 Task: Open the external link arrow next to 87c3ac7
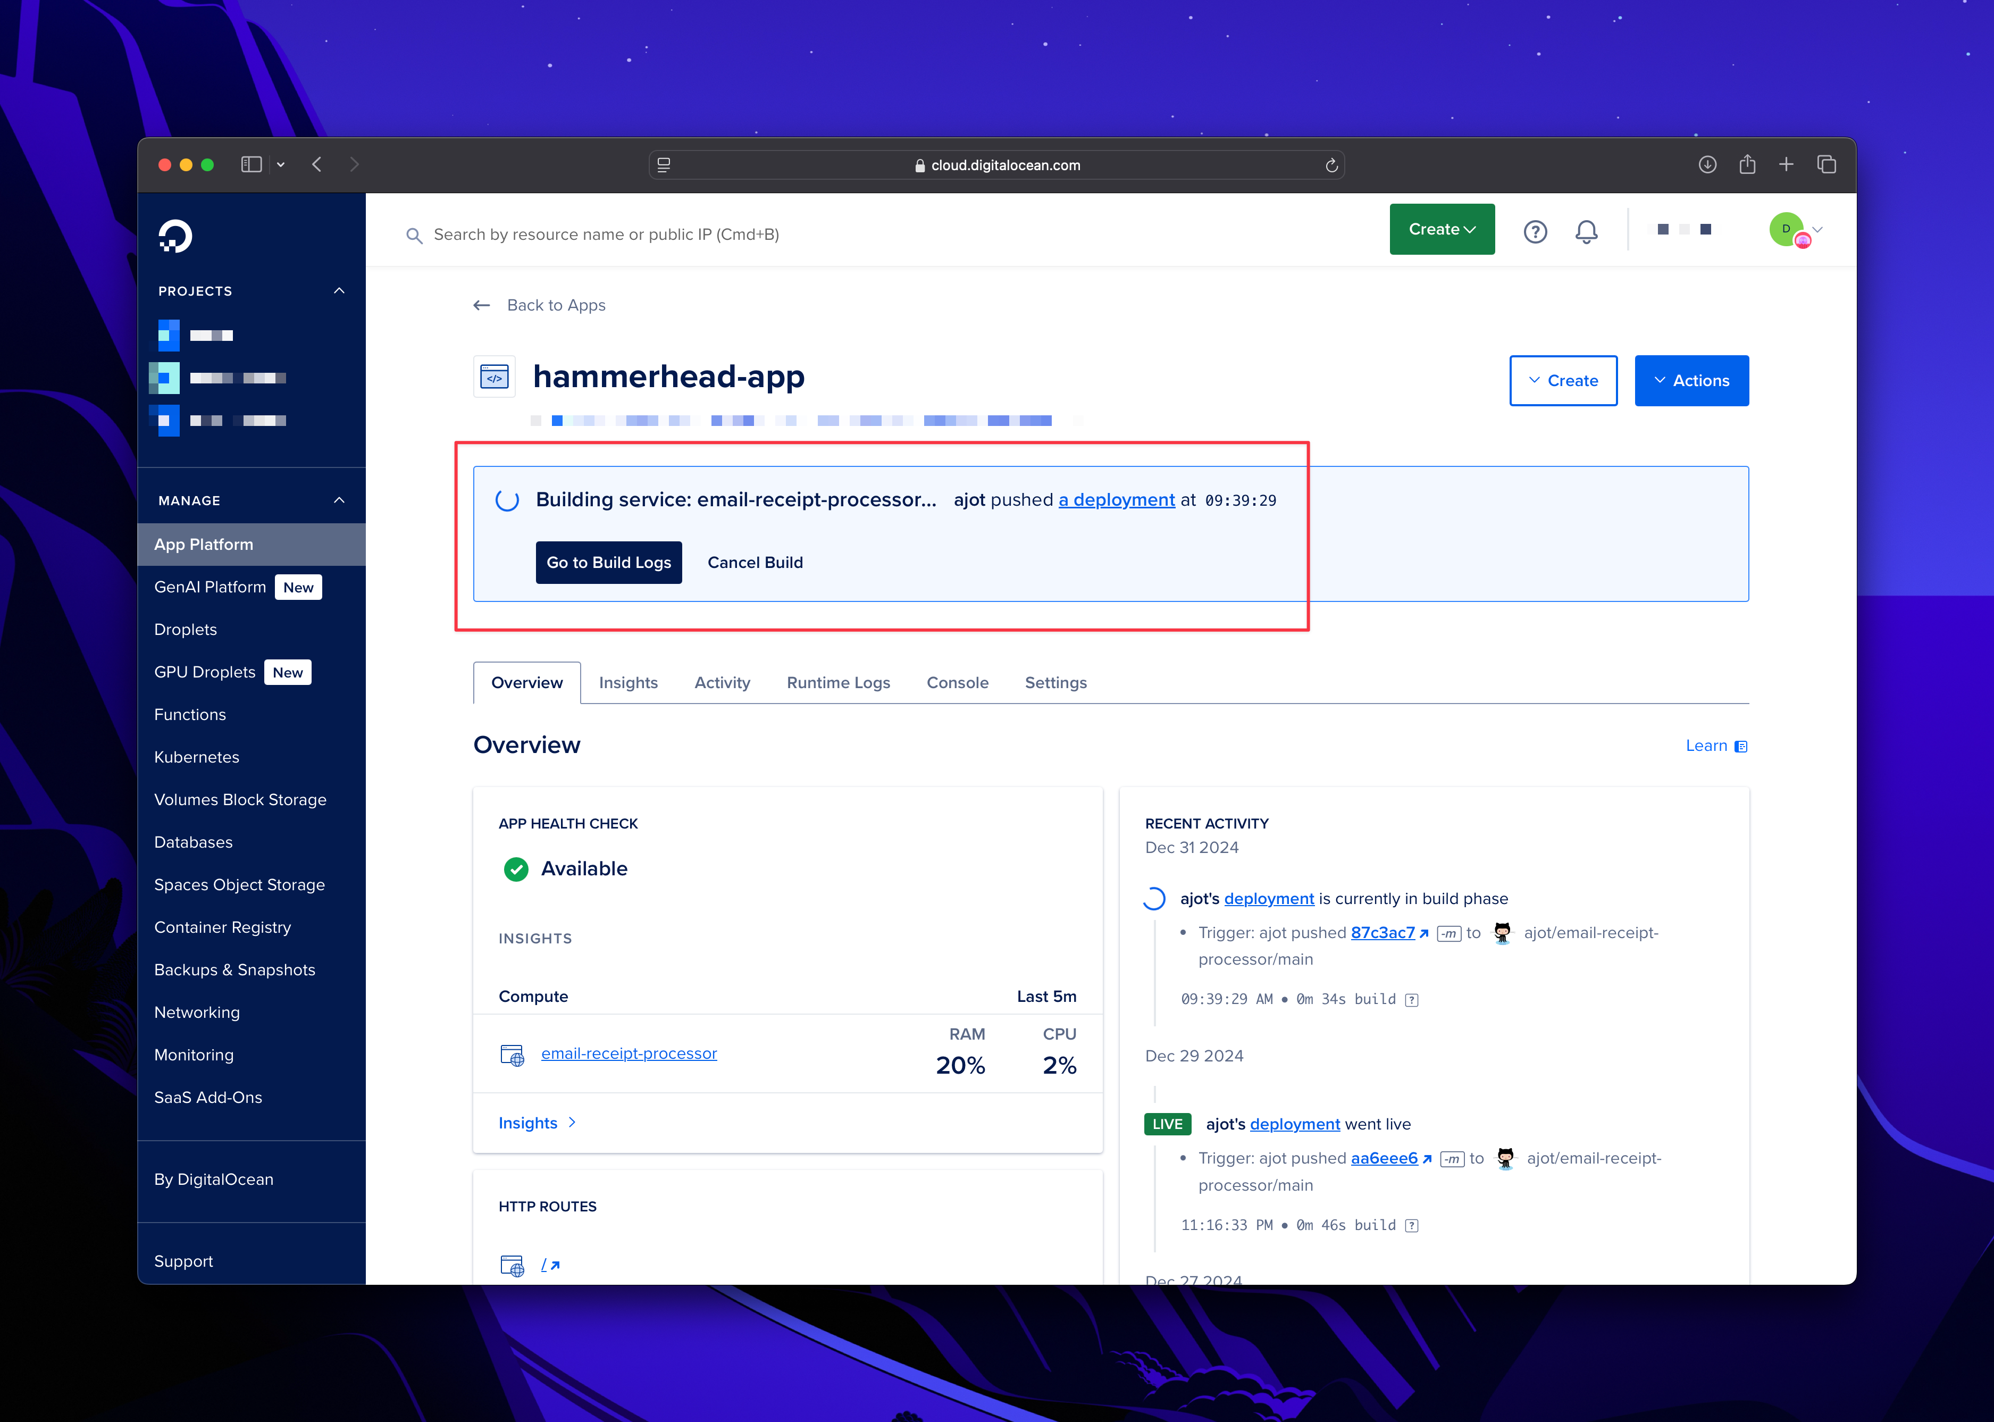1424,933
